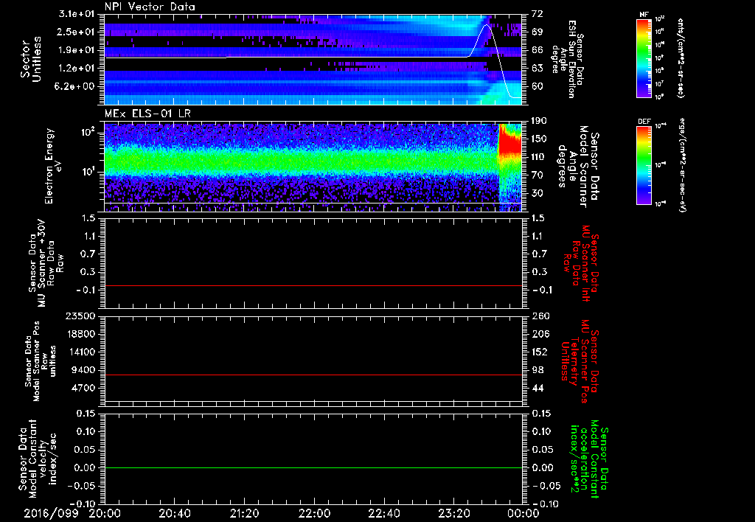Click the 'MU Scanner +30V Raw Data' axis label

coord(45,263)
